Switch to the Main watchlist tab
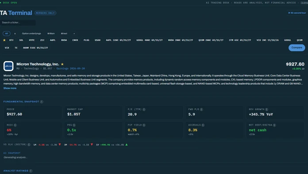 click(x=51, y=33)
